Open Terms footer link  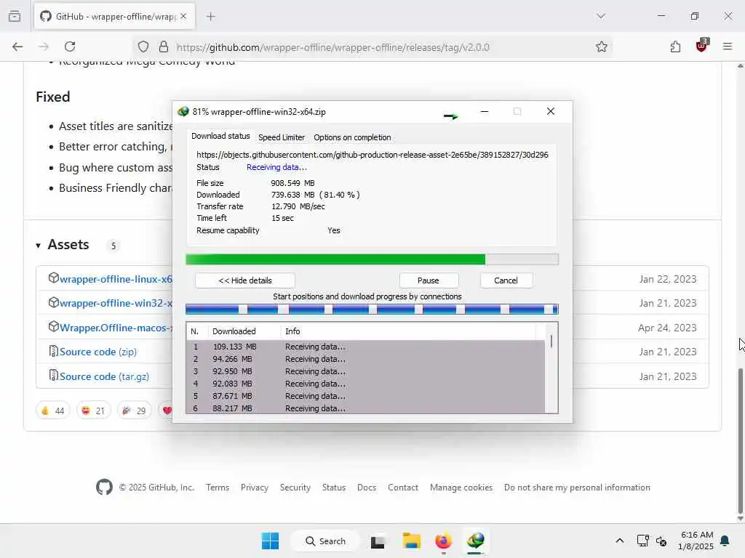218,488
